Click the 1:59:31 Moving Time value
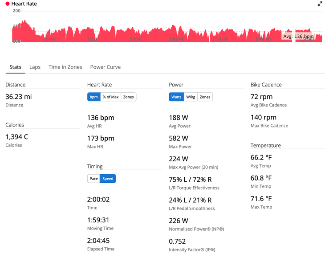The height and width of the screenshot is (254, 325). pos(98,220)
